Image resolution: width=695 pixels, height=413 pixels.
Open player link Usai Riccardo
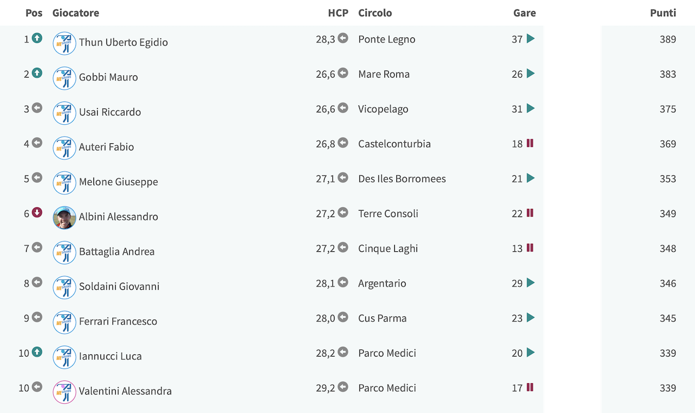(110, 112)
